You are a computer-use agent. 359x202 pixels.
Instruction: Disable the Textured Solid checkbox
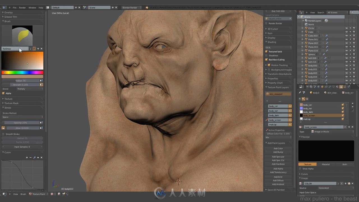[266, 52]
